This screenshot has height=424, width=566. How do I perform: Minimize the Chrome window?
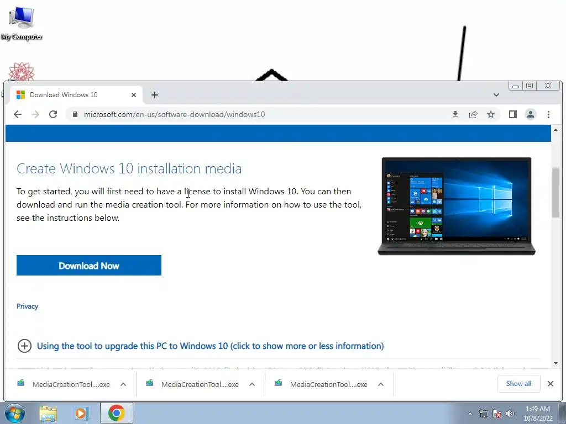pos(516,86)
